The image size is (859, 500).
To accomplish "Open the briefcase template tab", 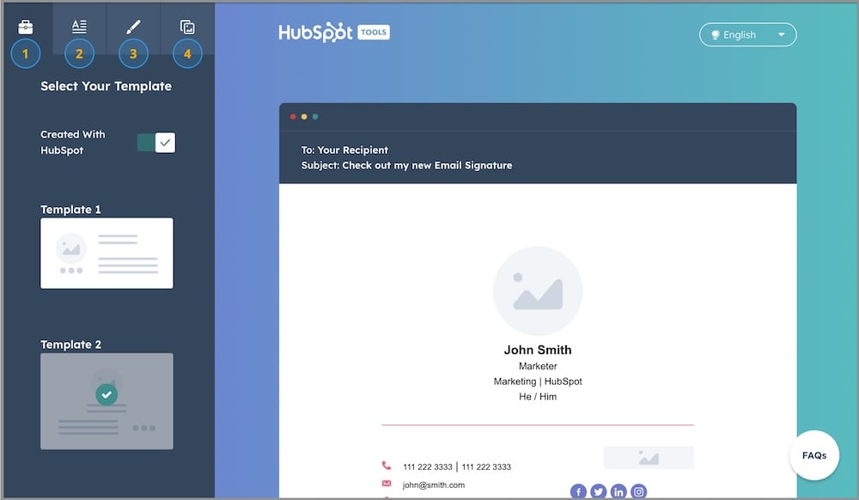I will click(x=26, y=27).
